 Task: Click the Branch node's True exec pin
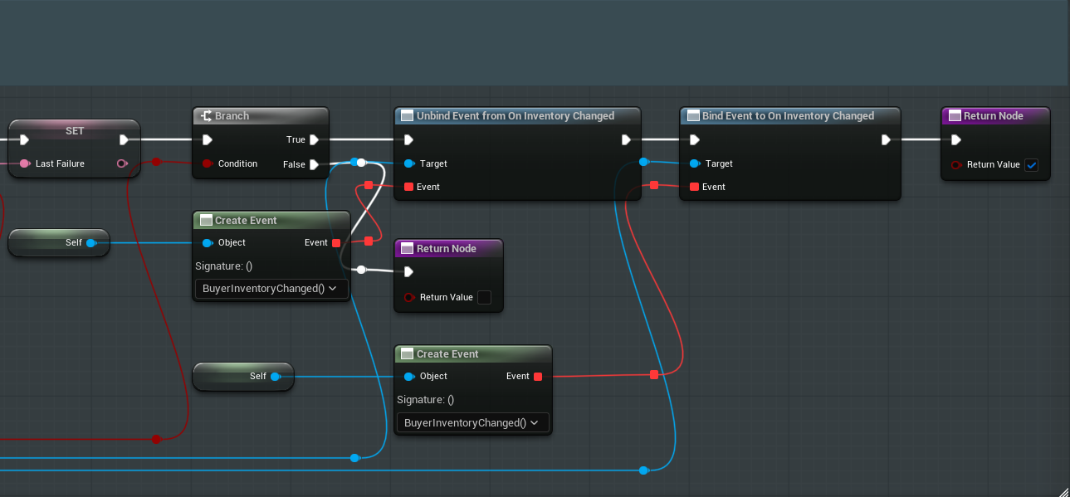(315, 139)
